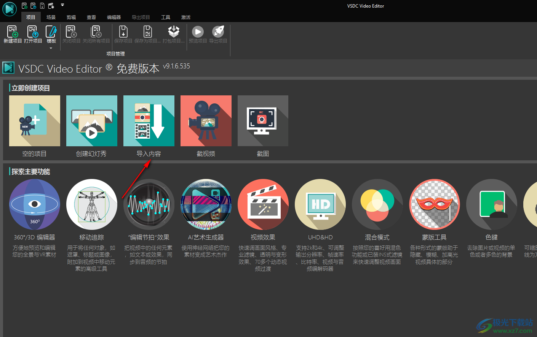Open the 移动追踪 motion tracking icon
Screen dimensions: 537x337
(x=92, y=204)
